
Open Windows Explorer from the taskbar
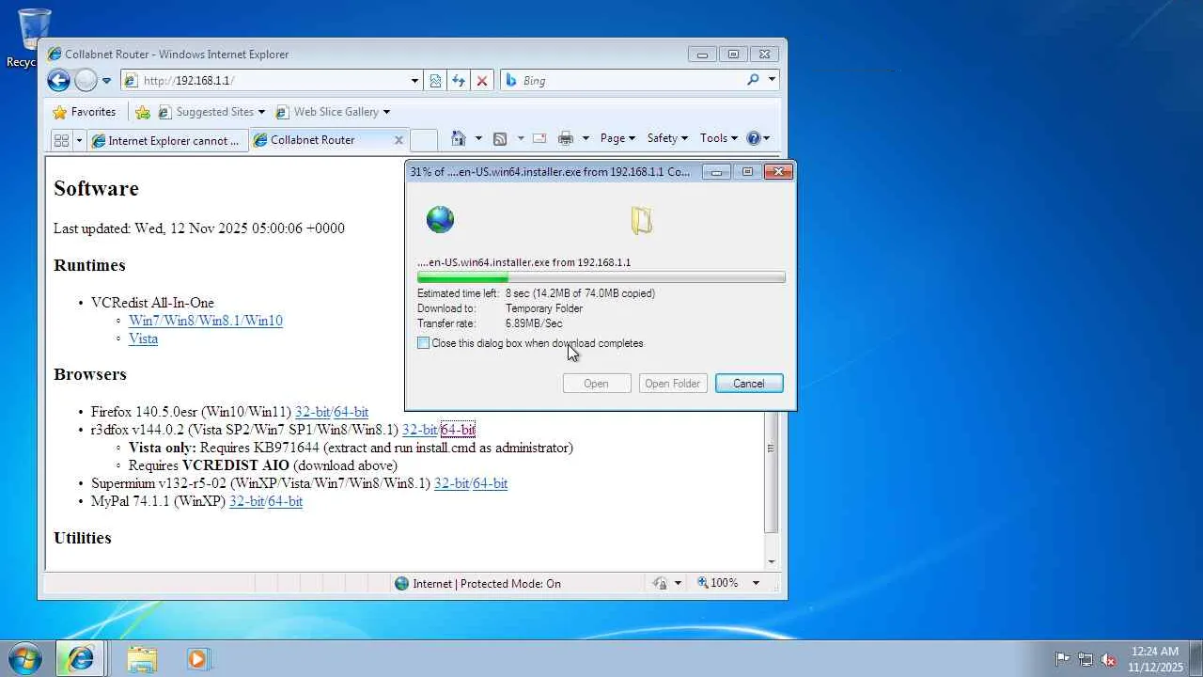[141, 659]
